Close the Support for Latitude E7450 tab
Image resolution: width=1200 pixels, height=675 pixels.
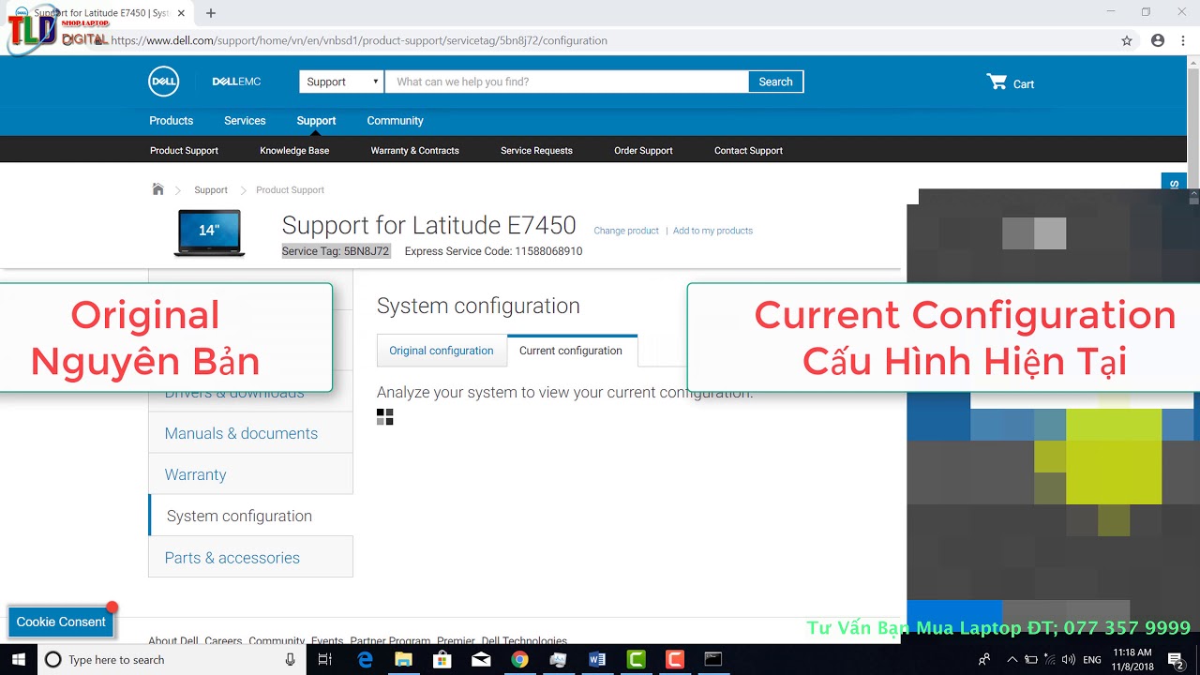(181, 13)
